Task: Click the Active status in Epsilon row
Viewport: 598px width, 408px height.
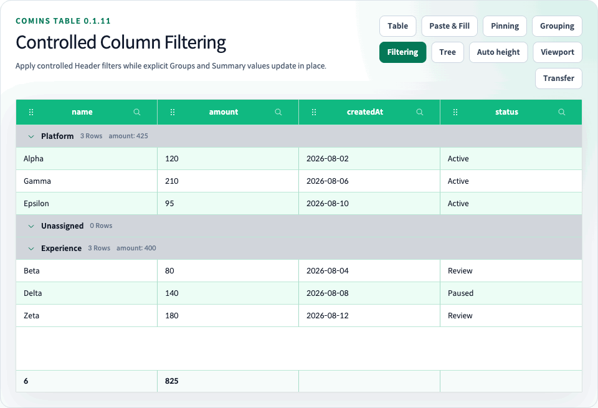Action: [511, 204]
